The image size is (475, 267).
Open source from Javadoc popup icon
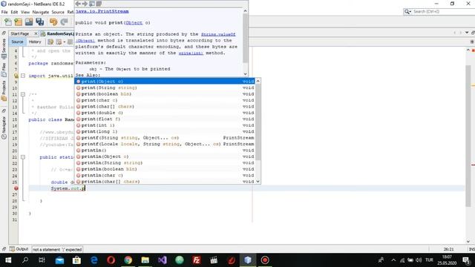point(99,4)
